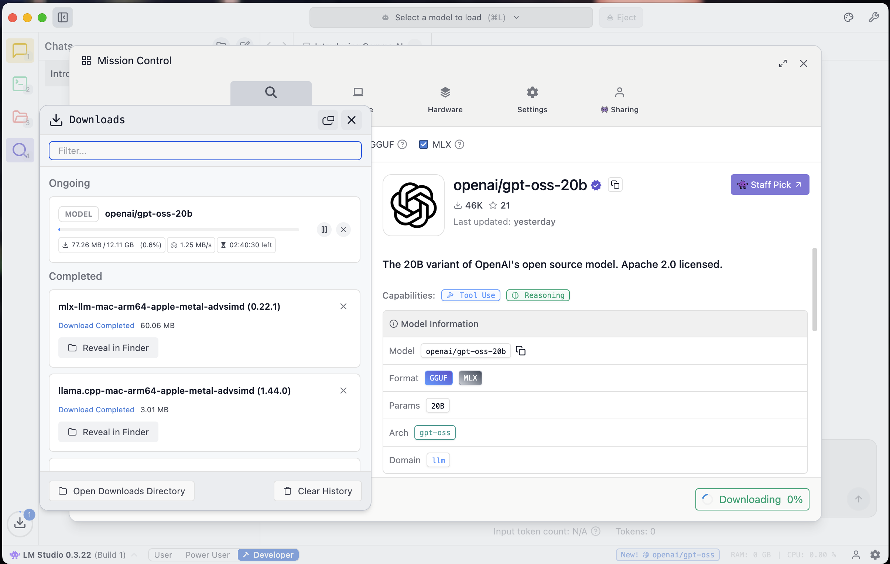
Task: Toggle the MLX checkbox
Action: coord(424,144)
